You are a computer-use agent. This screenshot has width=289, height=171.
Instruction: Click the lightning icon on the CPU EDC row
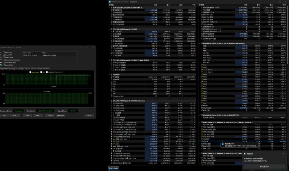[112, 144]
